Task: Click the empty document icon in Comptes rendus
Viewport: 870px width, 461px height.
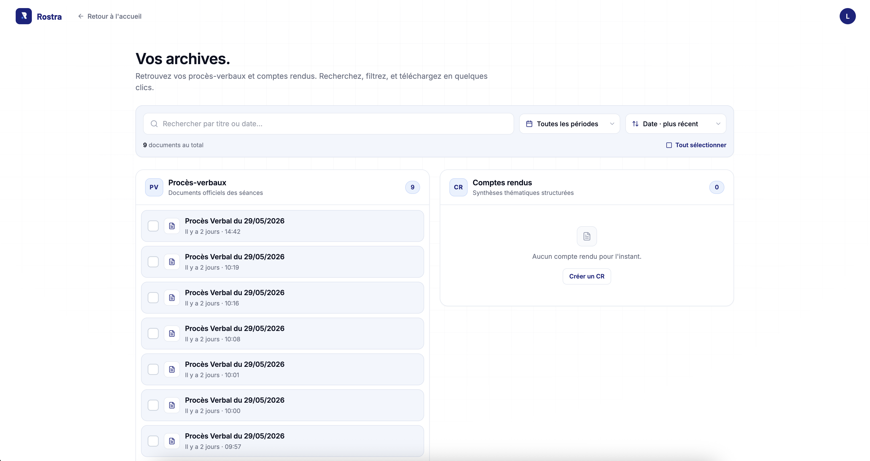Action: click(x=587, y=236)
